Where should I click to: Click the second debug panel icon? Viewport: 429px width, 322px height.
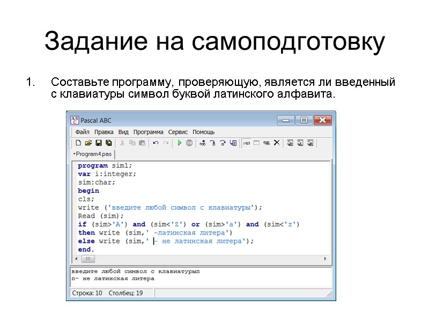click(x=300, y=143)
